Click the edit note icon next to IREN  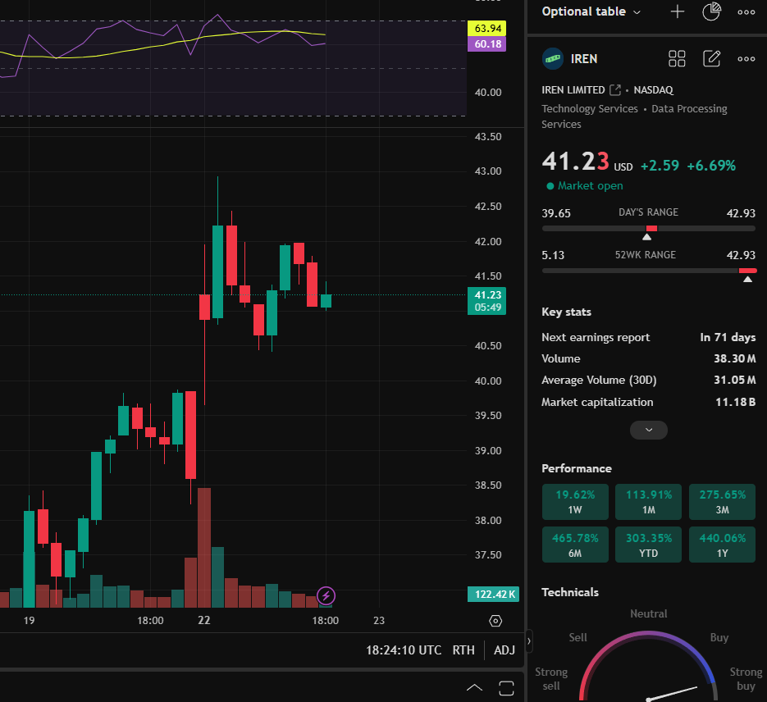tap(711, 59)
